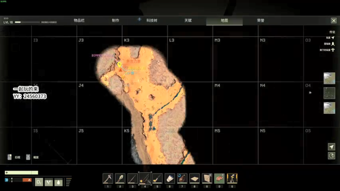Image resolution: width=340 pixels, height=191 pixels.
Task: Click the stamina bars indicator
Action: pyautogui.click(x=68, y=182)
